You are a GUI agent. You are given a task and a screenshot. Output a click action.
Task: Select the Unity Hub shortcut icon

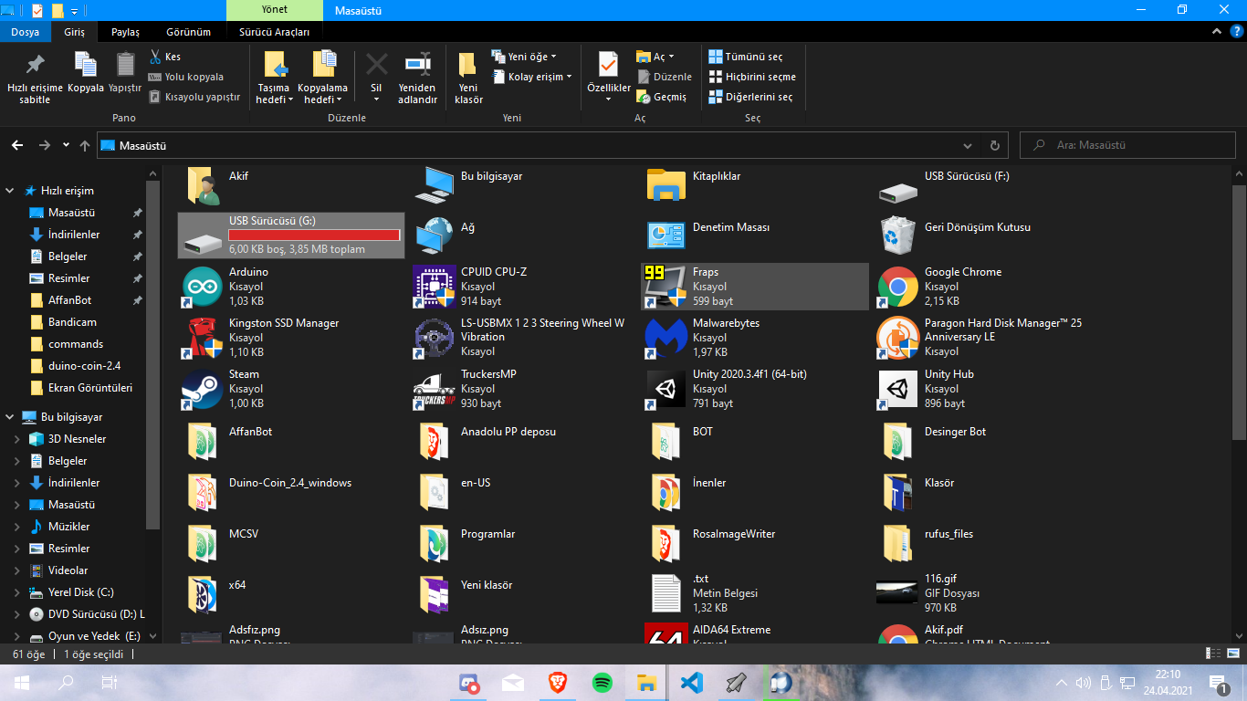coord(897,388)
